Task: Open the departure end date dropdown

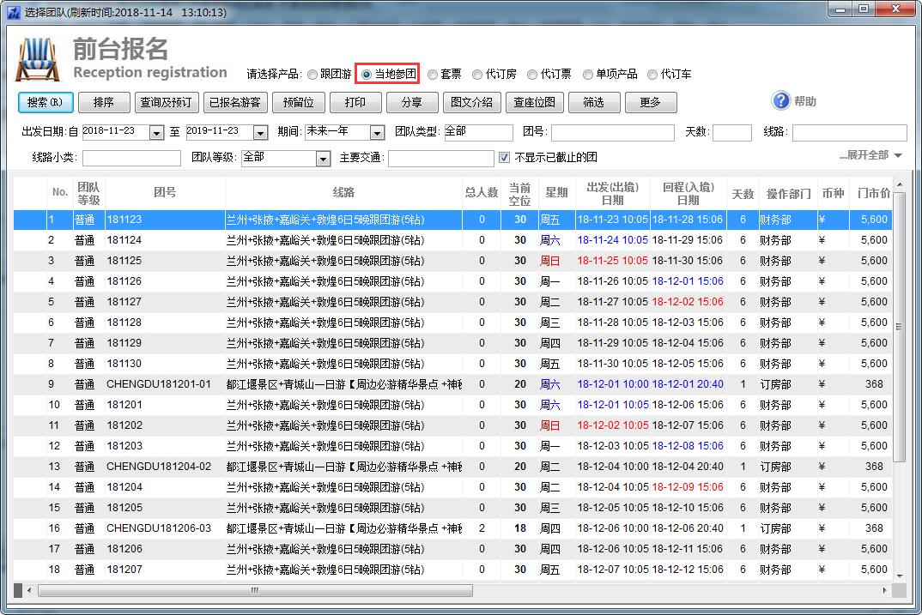Action: coord(260,133)
